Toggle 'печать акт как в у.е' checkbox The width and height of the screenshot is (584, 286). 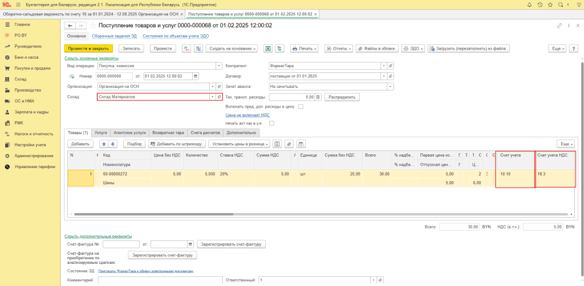(x=271, y=123)
